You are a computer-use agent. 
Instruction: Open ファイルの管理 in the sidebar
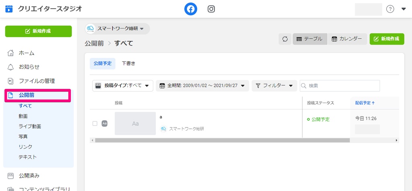point(37,81)
